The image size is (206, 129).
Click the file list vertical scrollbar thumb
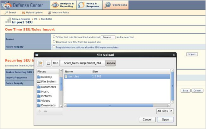click(x=173, y=86)
